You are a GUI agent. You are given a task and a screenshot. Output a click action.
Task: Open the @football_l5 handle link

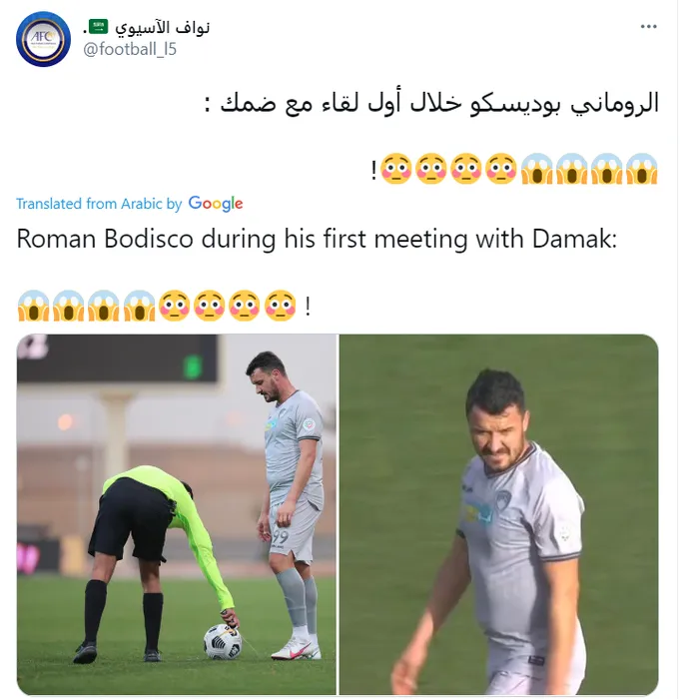pyautogui.click(x=130, y=49)
